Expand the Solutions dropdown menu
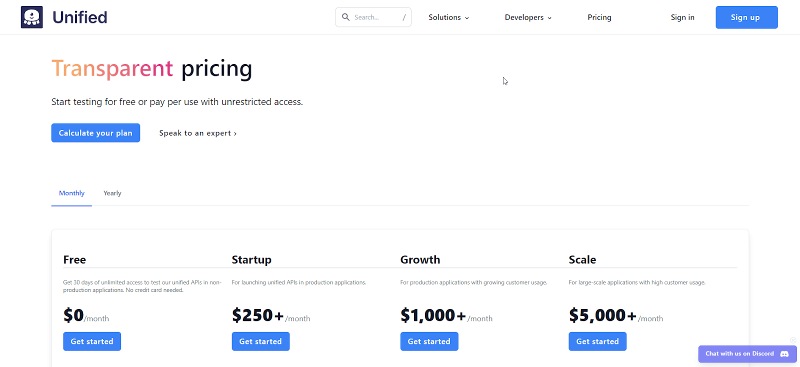Image resolution: width=800 pixels, height=367 pixels. (x=448, y=17)
